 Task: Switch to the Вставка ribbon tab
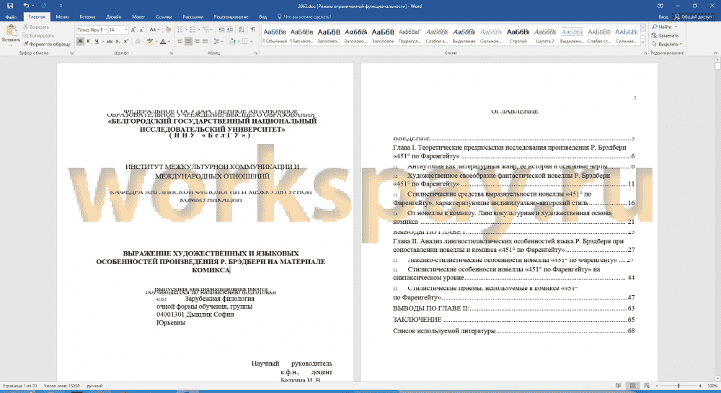[87, 17]
